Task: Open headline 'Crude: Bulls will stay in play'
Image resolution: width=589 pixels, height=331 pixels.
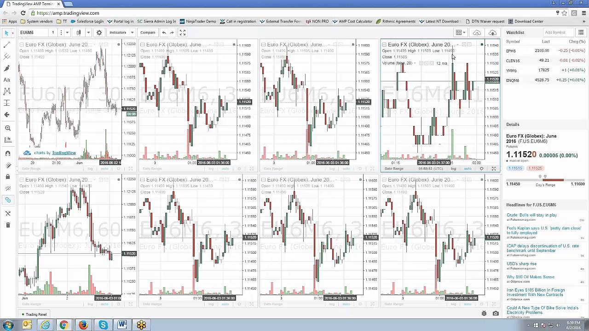Action: coord(531,215)
